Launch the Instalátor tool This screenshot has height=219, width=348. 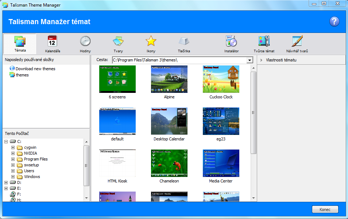click(x=231, y=44)
